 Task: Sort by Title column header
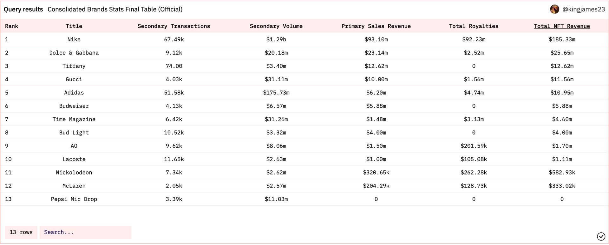pyautogui.click(x=74, y=26)
